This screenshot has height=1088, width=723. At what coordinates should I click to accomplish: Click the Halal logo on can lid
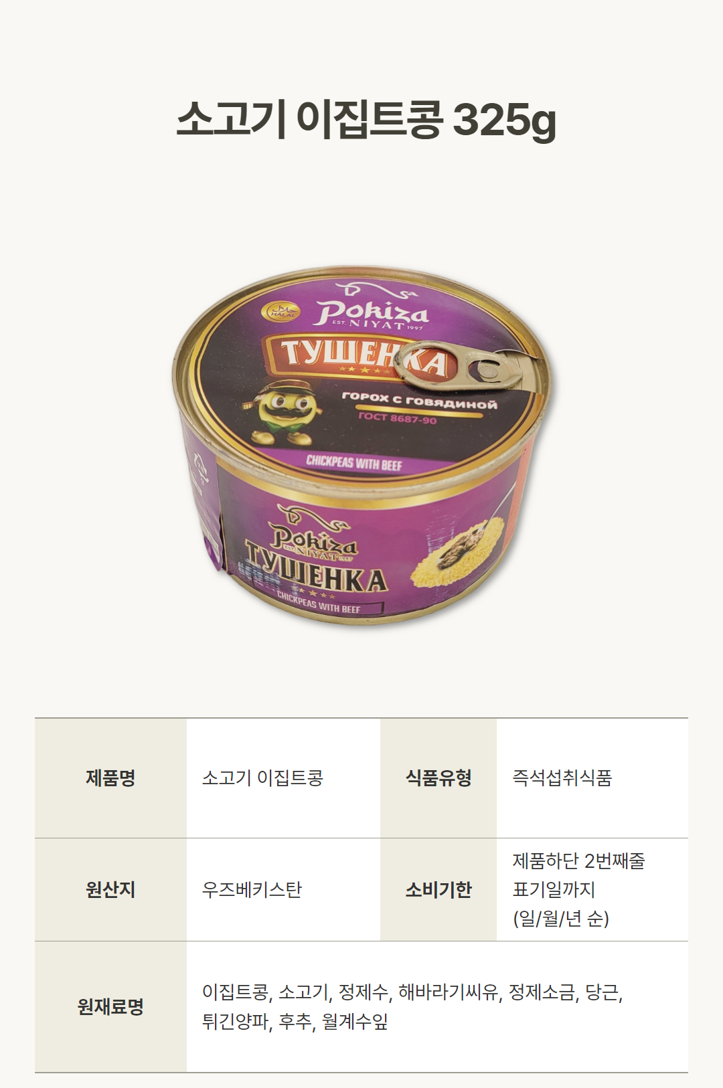(282, 311)
